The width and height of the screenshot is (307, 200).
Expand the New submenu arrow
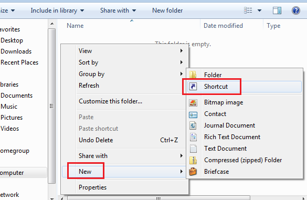(x=182, y=172)
